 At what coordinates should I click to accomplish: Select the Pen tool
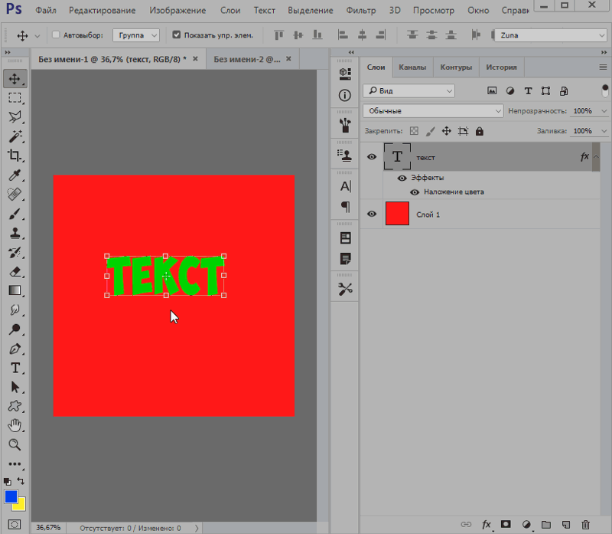pos(15,349)
